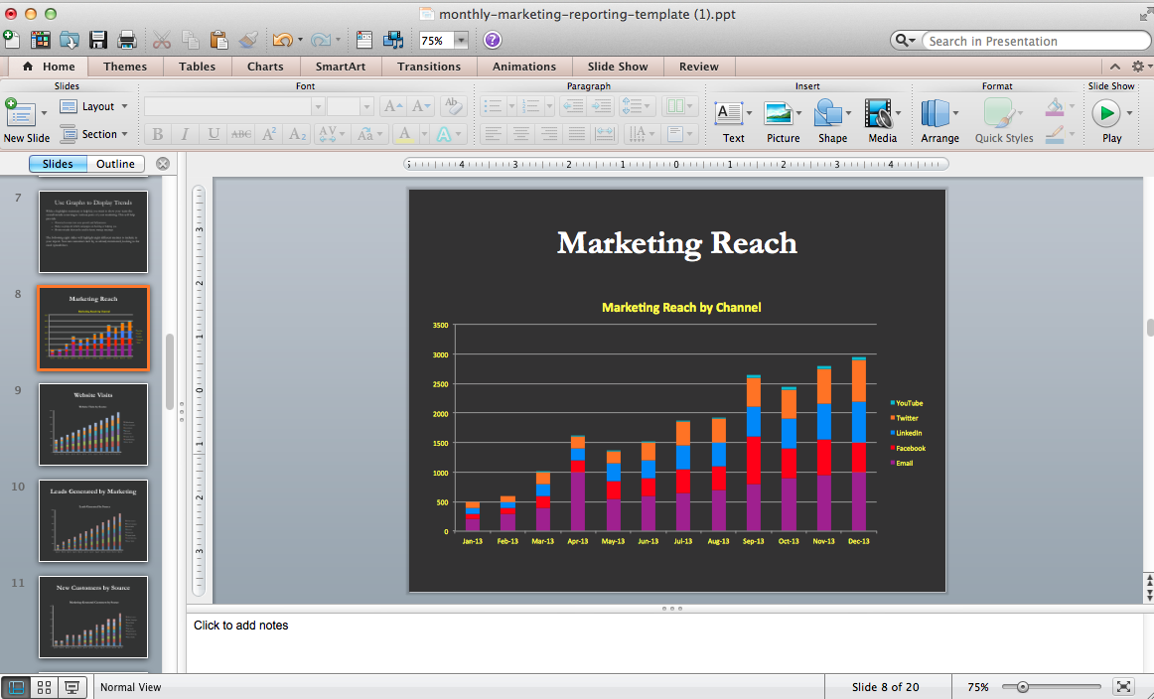1154x699 pixels.
Task: Click the Picture insert icon
Action: [x=778, y=113]
